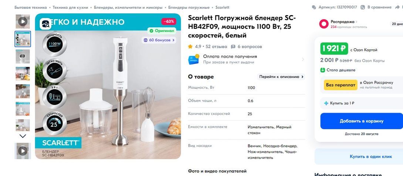This screenshot has width=403, height=176.
Task: Click the pink Распродажа sale icon
Action: click(324, 24)
